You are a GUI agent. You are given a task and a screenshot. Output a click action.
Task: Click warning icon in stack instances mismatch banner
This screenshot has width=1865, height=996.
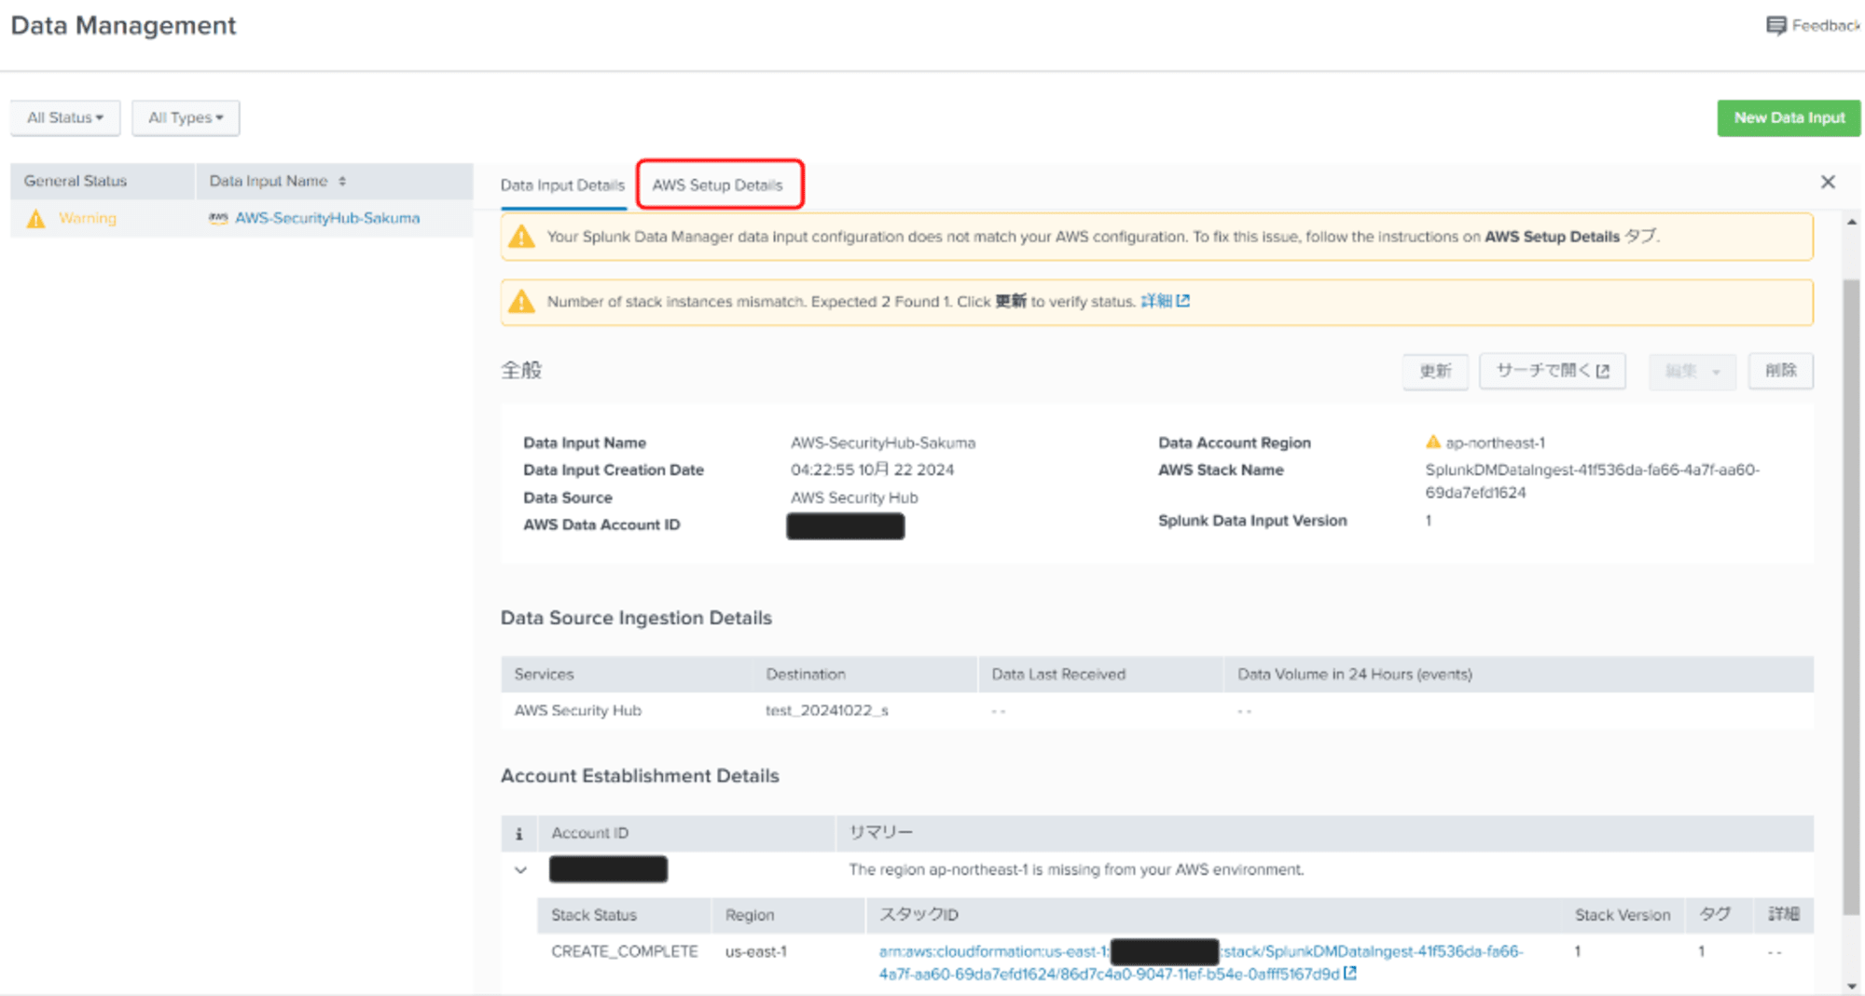tap(521, 302)
